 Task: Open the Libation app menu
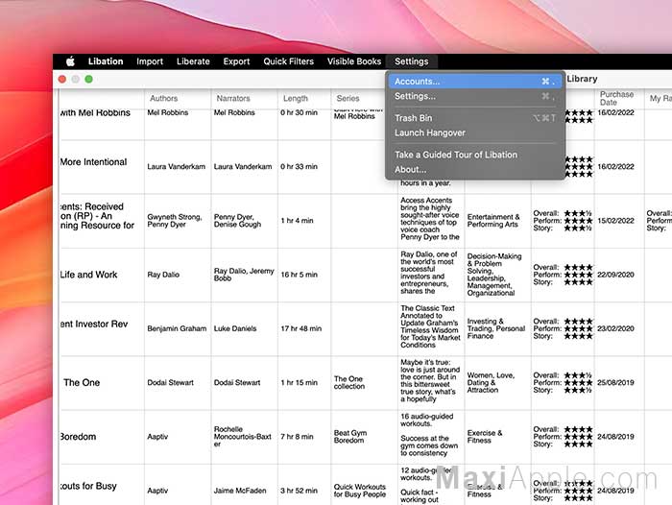(x=106, y=61)
